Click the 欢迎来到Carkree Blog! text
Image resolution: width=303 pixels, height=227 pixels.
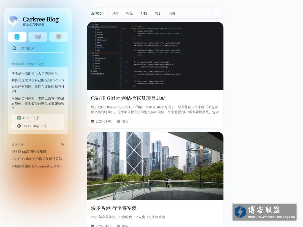(x=28, y=64)
